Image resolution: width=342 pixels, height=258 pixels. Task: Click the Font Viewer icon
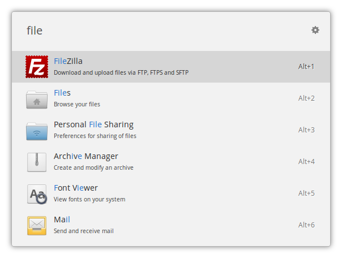click(x=37, y=193)
